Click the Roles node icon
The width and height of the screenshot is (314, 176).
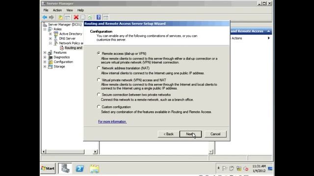point(50,29)
